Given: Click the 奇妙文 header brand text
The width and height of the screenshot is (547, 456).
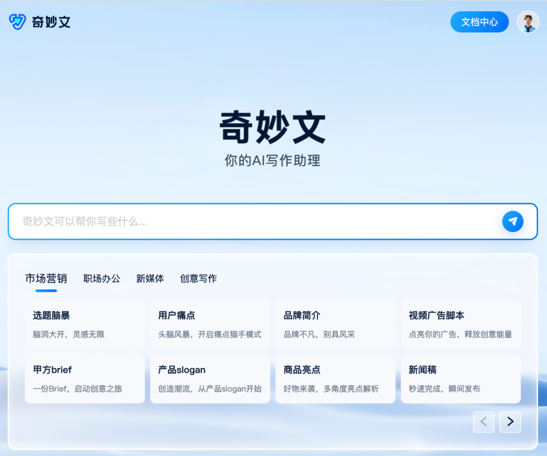Looking at the screenshot, I should click(x=51, y=22).
